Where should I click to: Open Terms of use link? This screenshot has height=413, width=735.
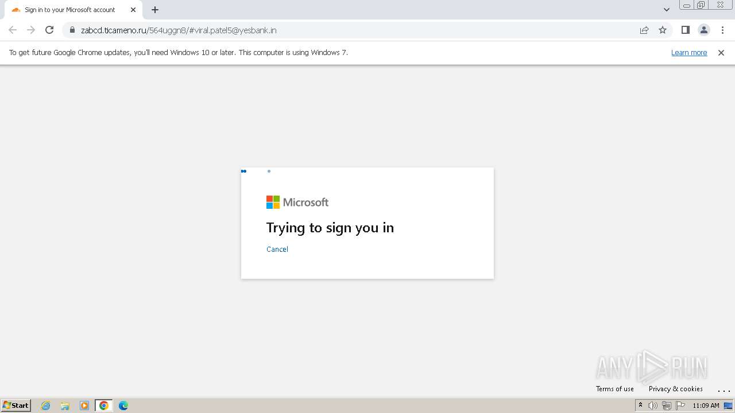pos(615,389)
